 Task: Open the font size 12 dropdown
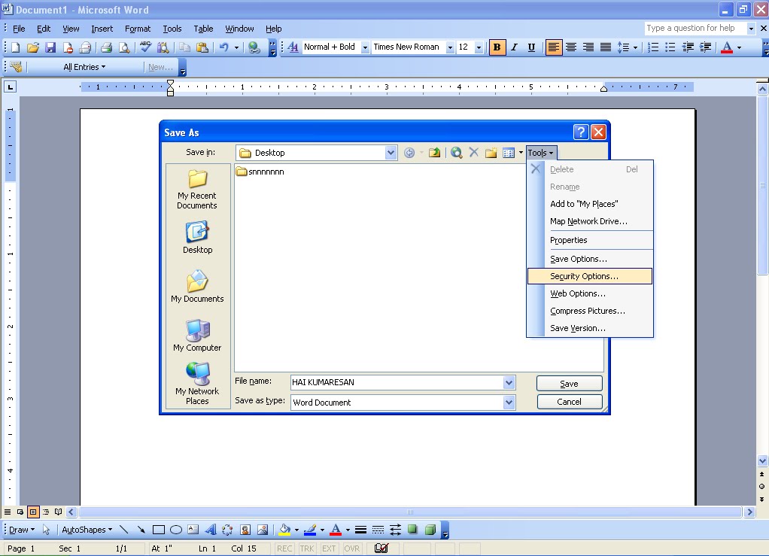[479, 47]
